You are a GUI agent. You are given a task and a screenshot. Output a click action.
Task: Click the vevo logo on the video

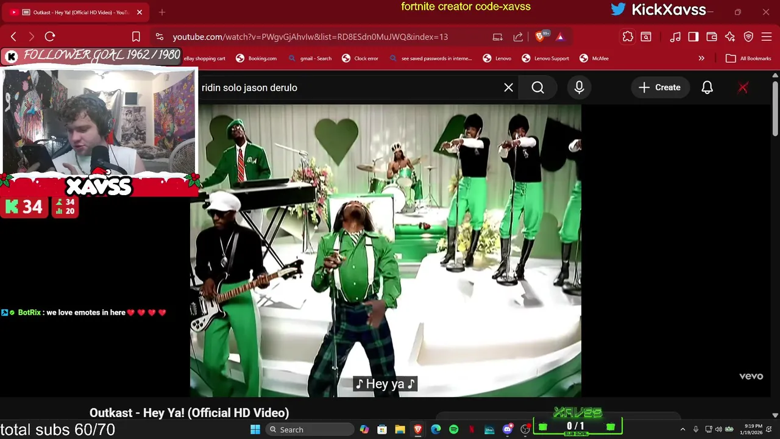click(x=751, y=376)
